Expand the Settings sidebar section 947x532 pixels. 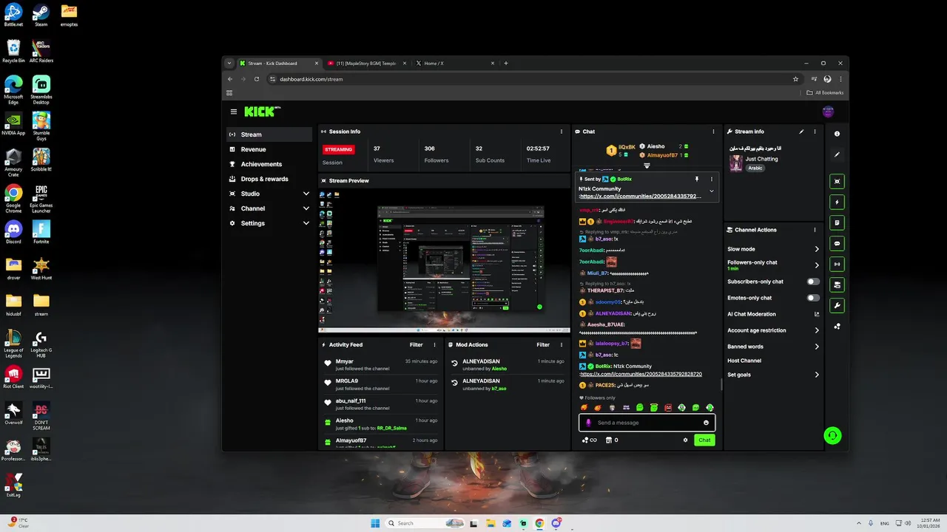[x=306, y=223]
